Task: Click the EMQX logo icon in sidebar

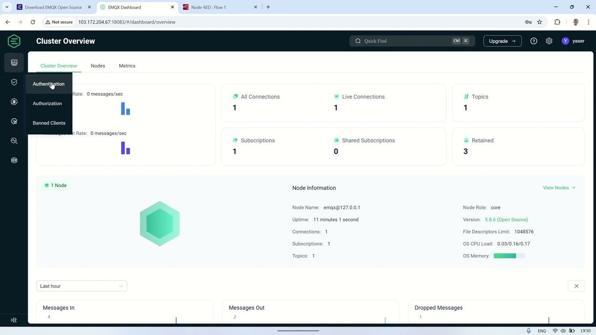Action: [x=14, y=41]
